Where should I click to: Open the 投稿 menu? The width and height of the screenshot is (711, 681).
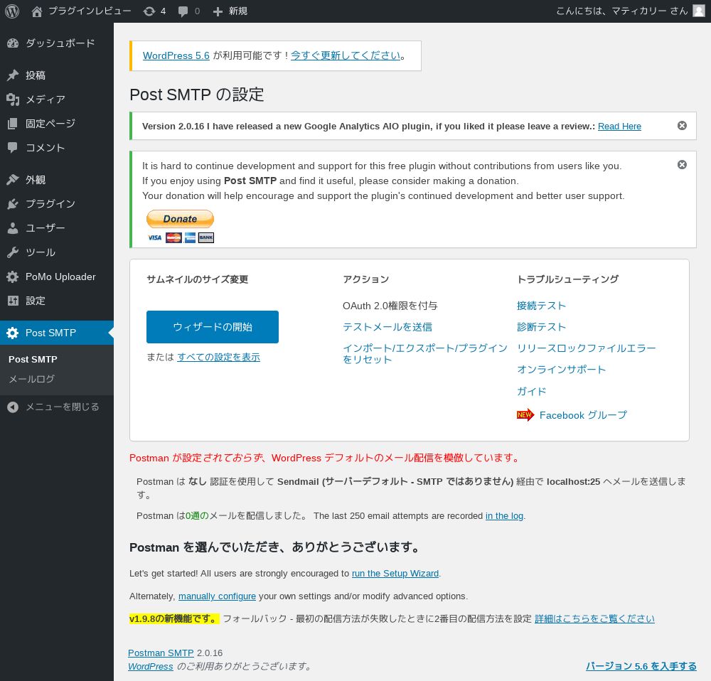(x=36, y=75)
